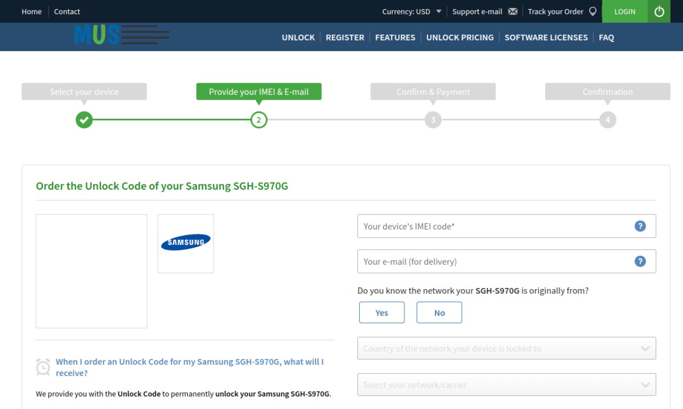Choose No for knowing the original network
The width and height of the screenshot is (683, 409).
(x=439, y=313)
